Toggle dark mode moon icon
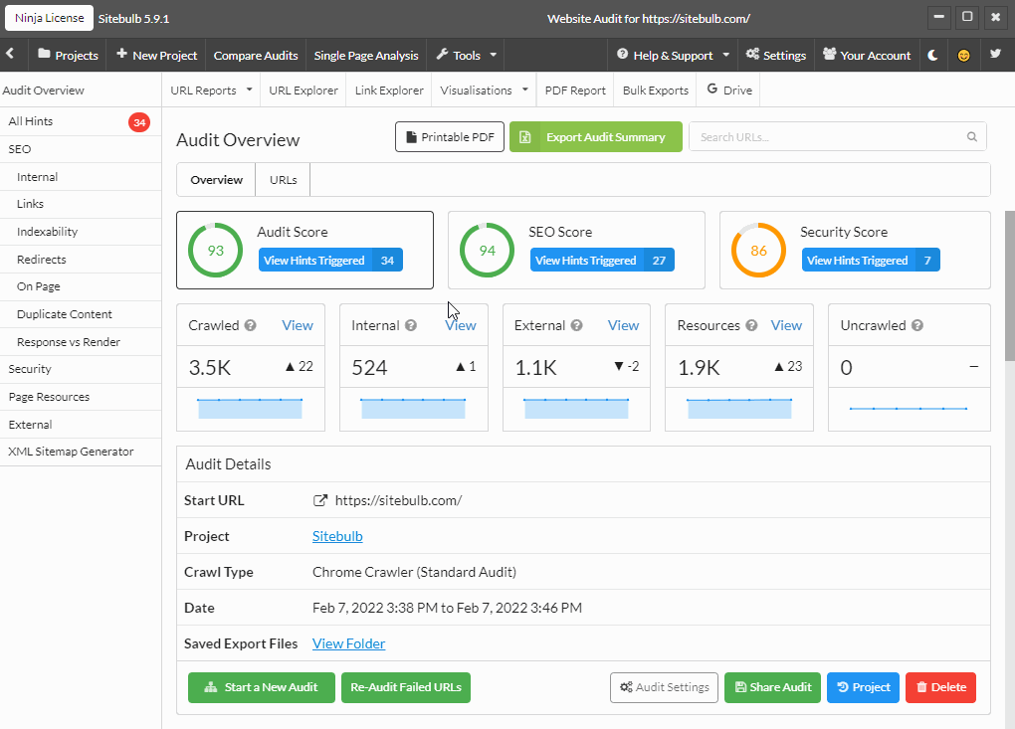The height and width of the screenshot is (729, 1015). [x=932, y=55]
